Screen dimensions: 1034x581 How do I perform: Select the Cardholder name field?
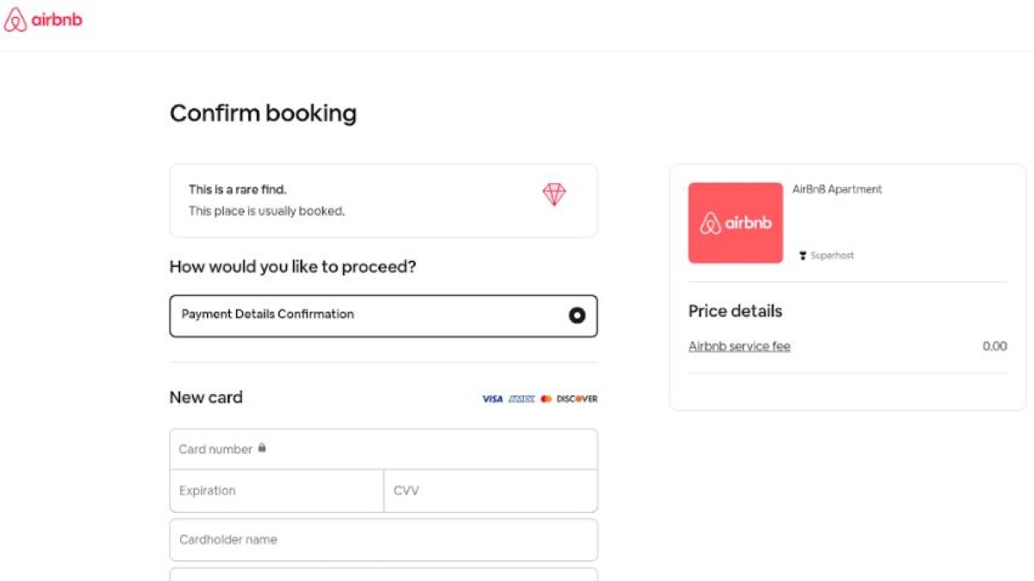point(383,540)
